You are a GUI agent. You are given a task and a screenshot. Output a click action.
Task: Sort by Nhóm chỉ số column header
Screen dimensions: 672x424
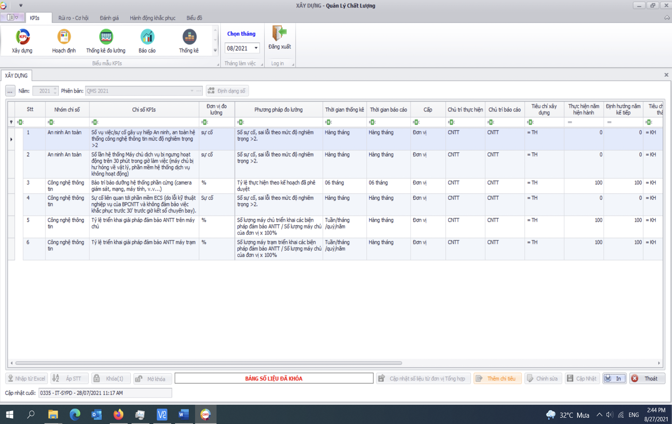(67, 110)
